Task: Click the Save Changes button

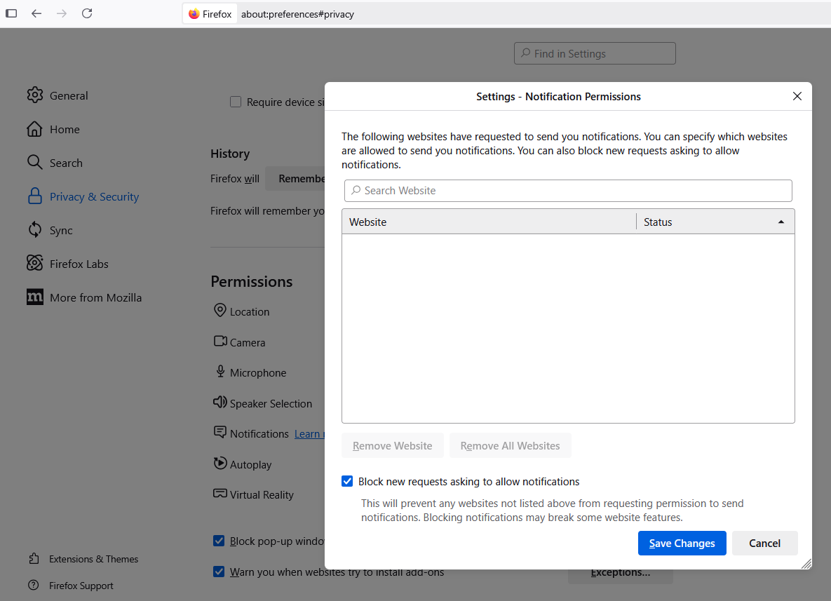Action: (x=682, y=543)
